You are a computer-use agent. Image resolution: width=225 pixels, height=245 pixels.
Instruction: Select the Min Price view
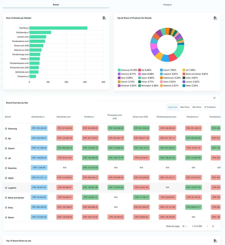[x=197, y=107]
